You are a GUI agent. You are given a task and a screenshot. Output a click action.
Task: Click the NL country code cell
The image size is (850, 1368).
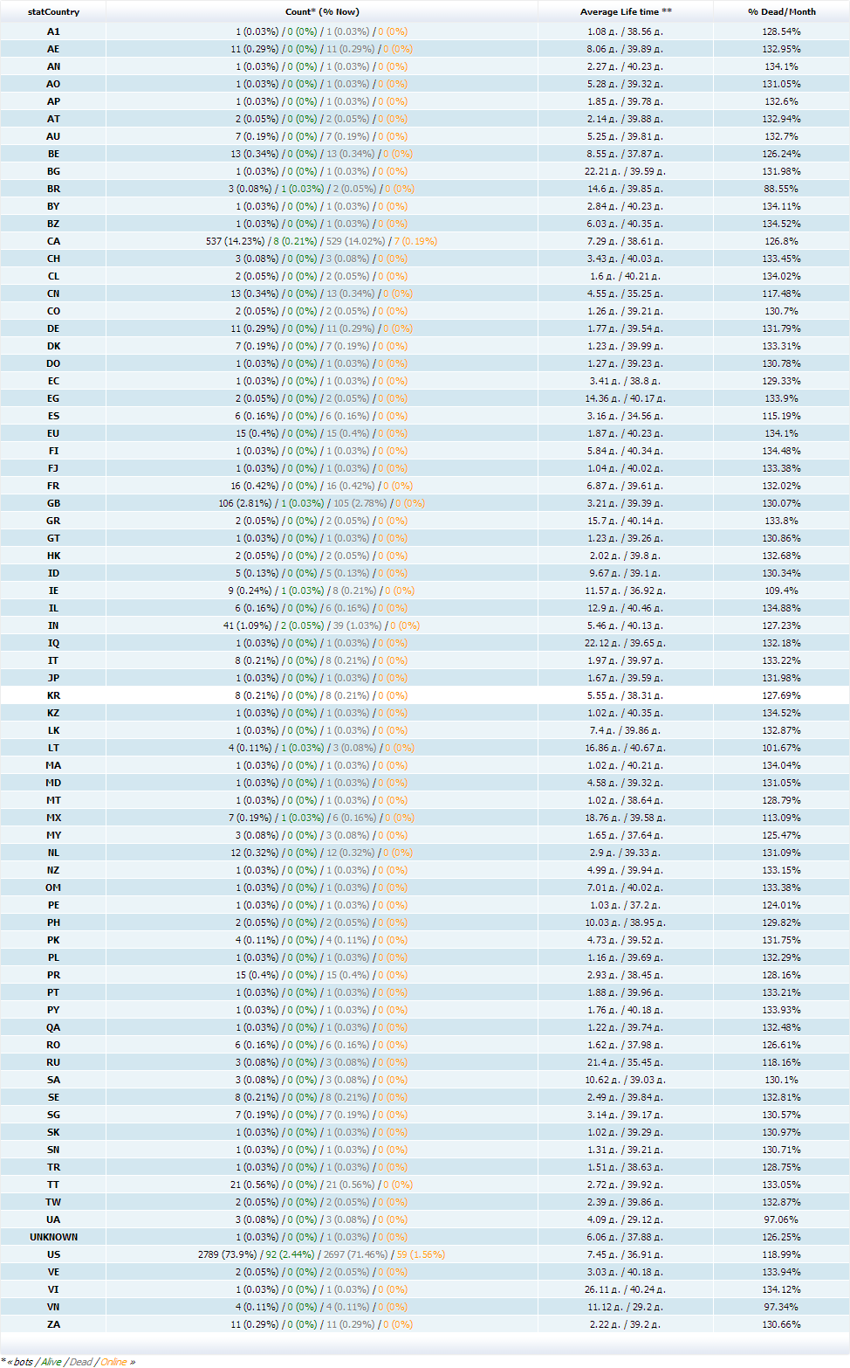pos(53,853)
